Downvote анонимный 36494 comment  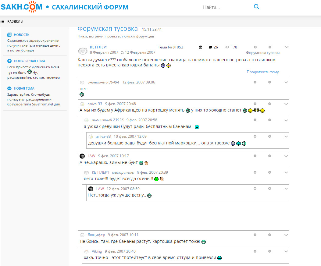(269, 82)
